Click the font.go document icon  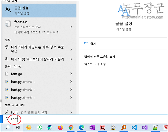point(7,74)
